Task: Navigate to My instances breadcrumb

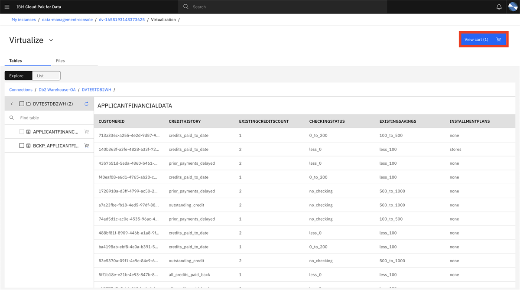Action: [x=23, y=20]
